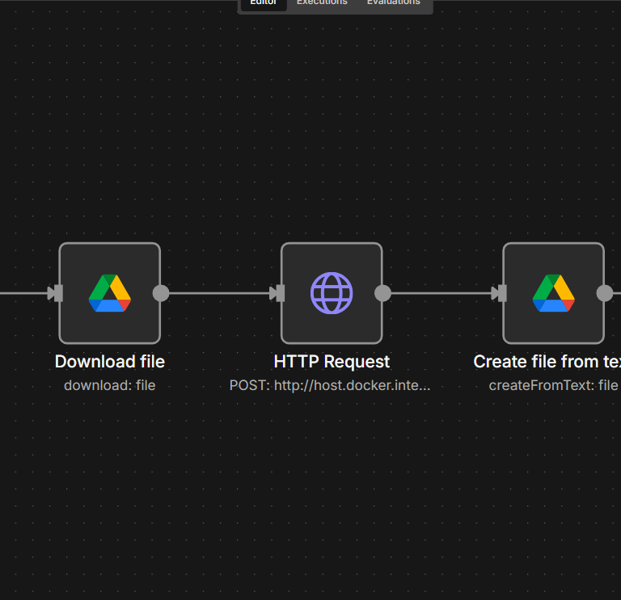Switch to the Editor tab

click(264, 3)
